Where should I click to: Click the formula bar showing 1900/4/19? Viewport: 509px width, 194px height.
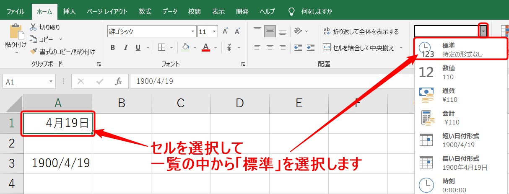(271, 81)
